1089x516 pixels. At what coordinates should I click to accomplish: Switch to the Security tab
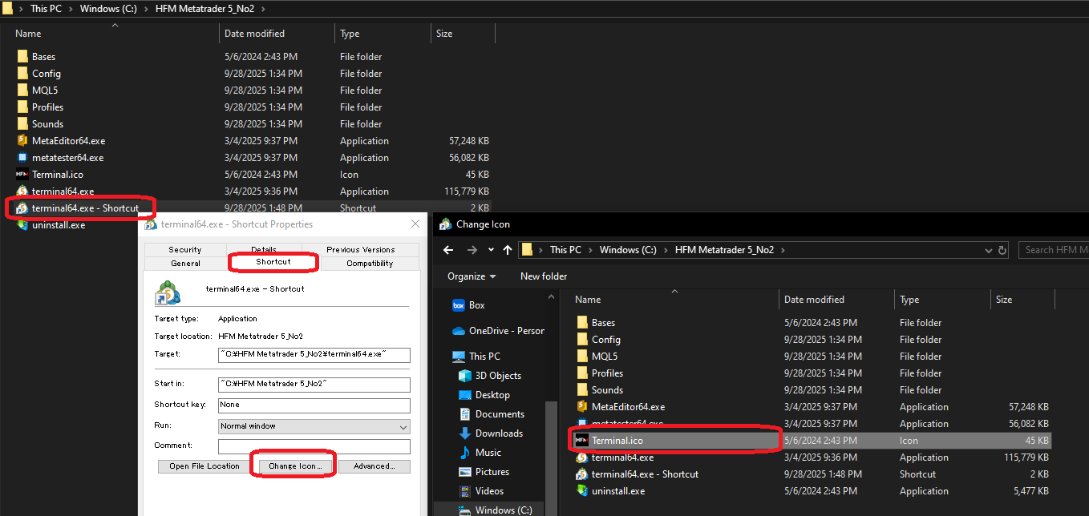tap(184, 249)
